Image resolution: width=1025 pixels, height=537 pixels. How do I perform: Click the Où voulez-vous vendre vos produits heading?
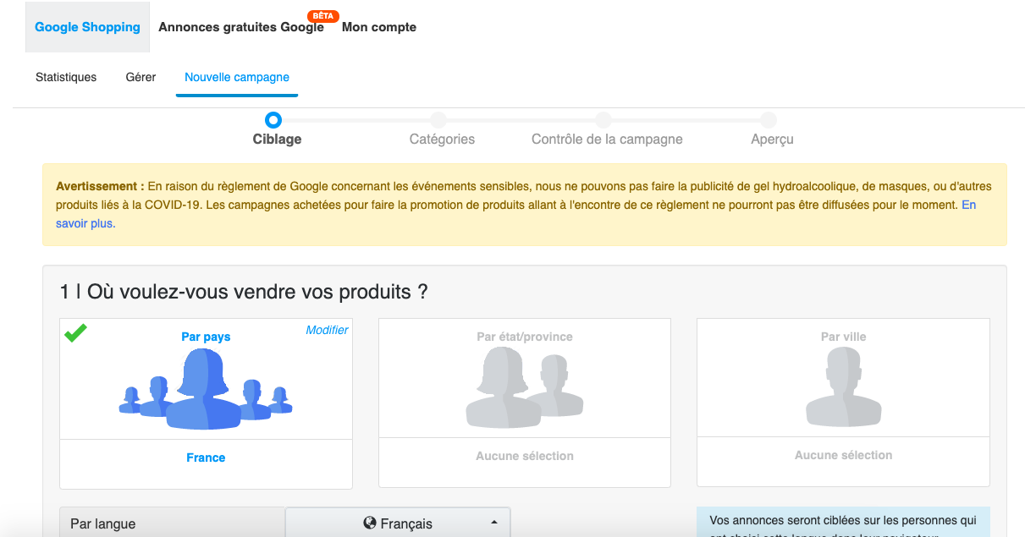244,293
